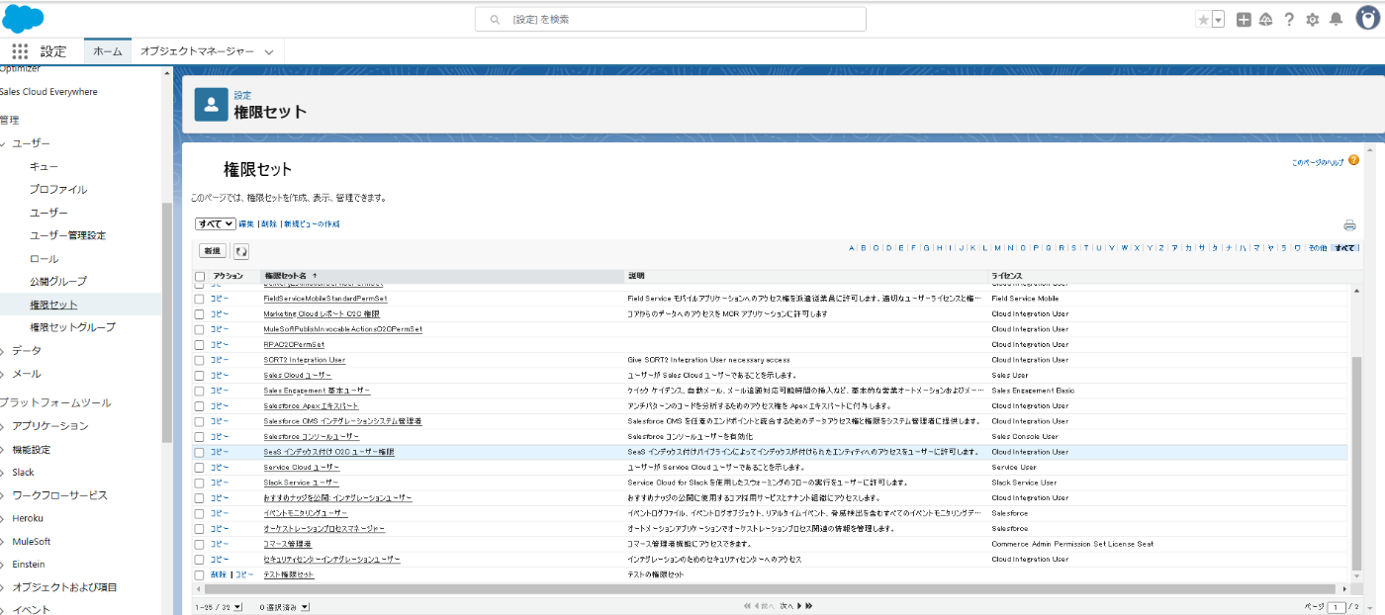Go to the last page arrow icon
This screenshot has height=615, width=1385.
(809, 606)
